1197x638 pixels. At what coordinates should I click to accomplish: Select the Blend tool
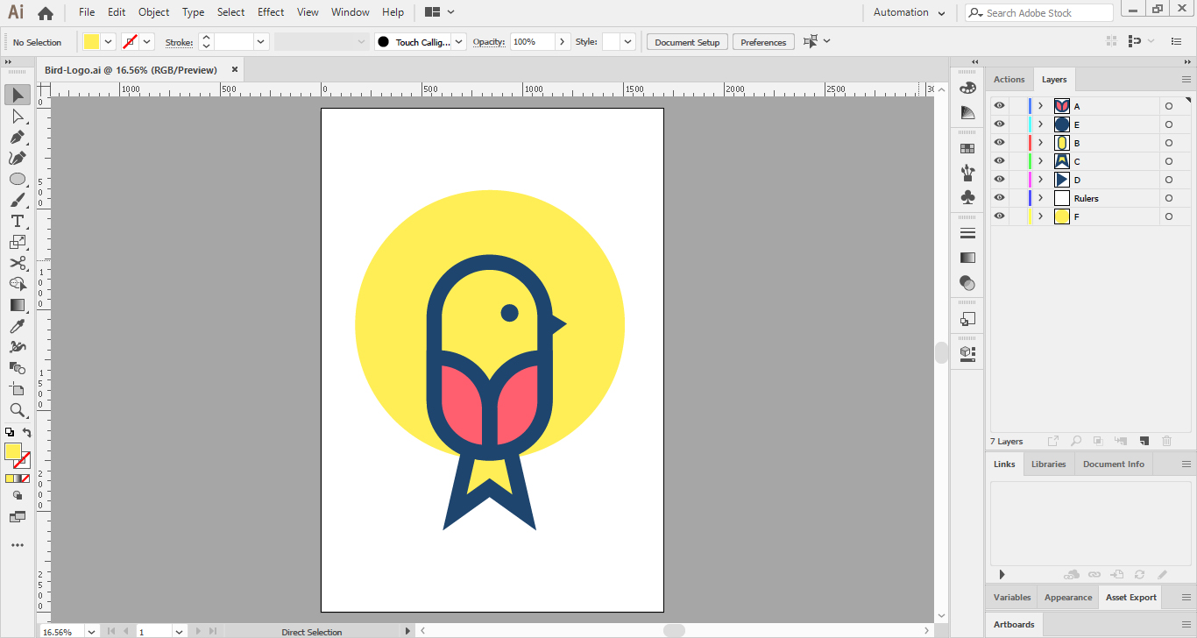(x=18, y=368)
